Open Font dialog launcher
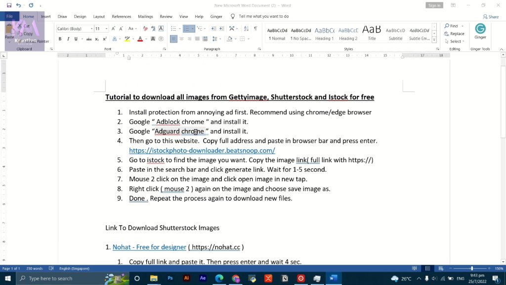The height and width of the screenshot is (285, 506). (x=164, y=49)
